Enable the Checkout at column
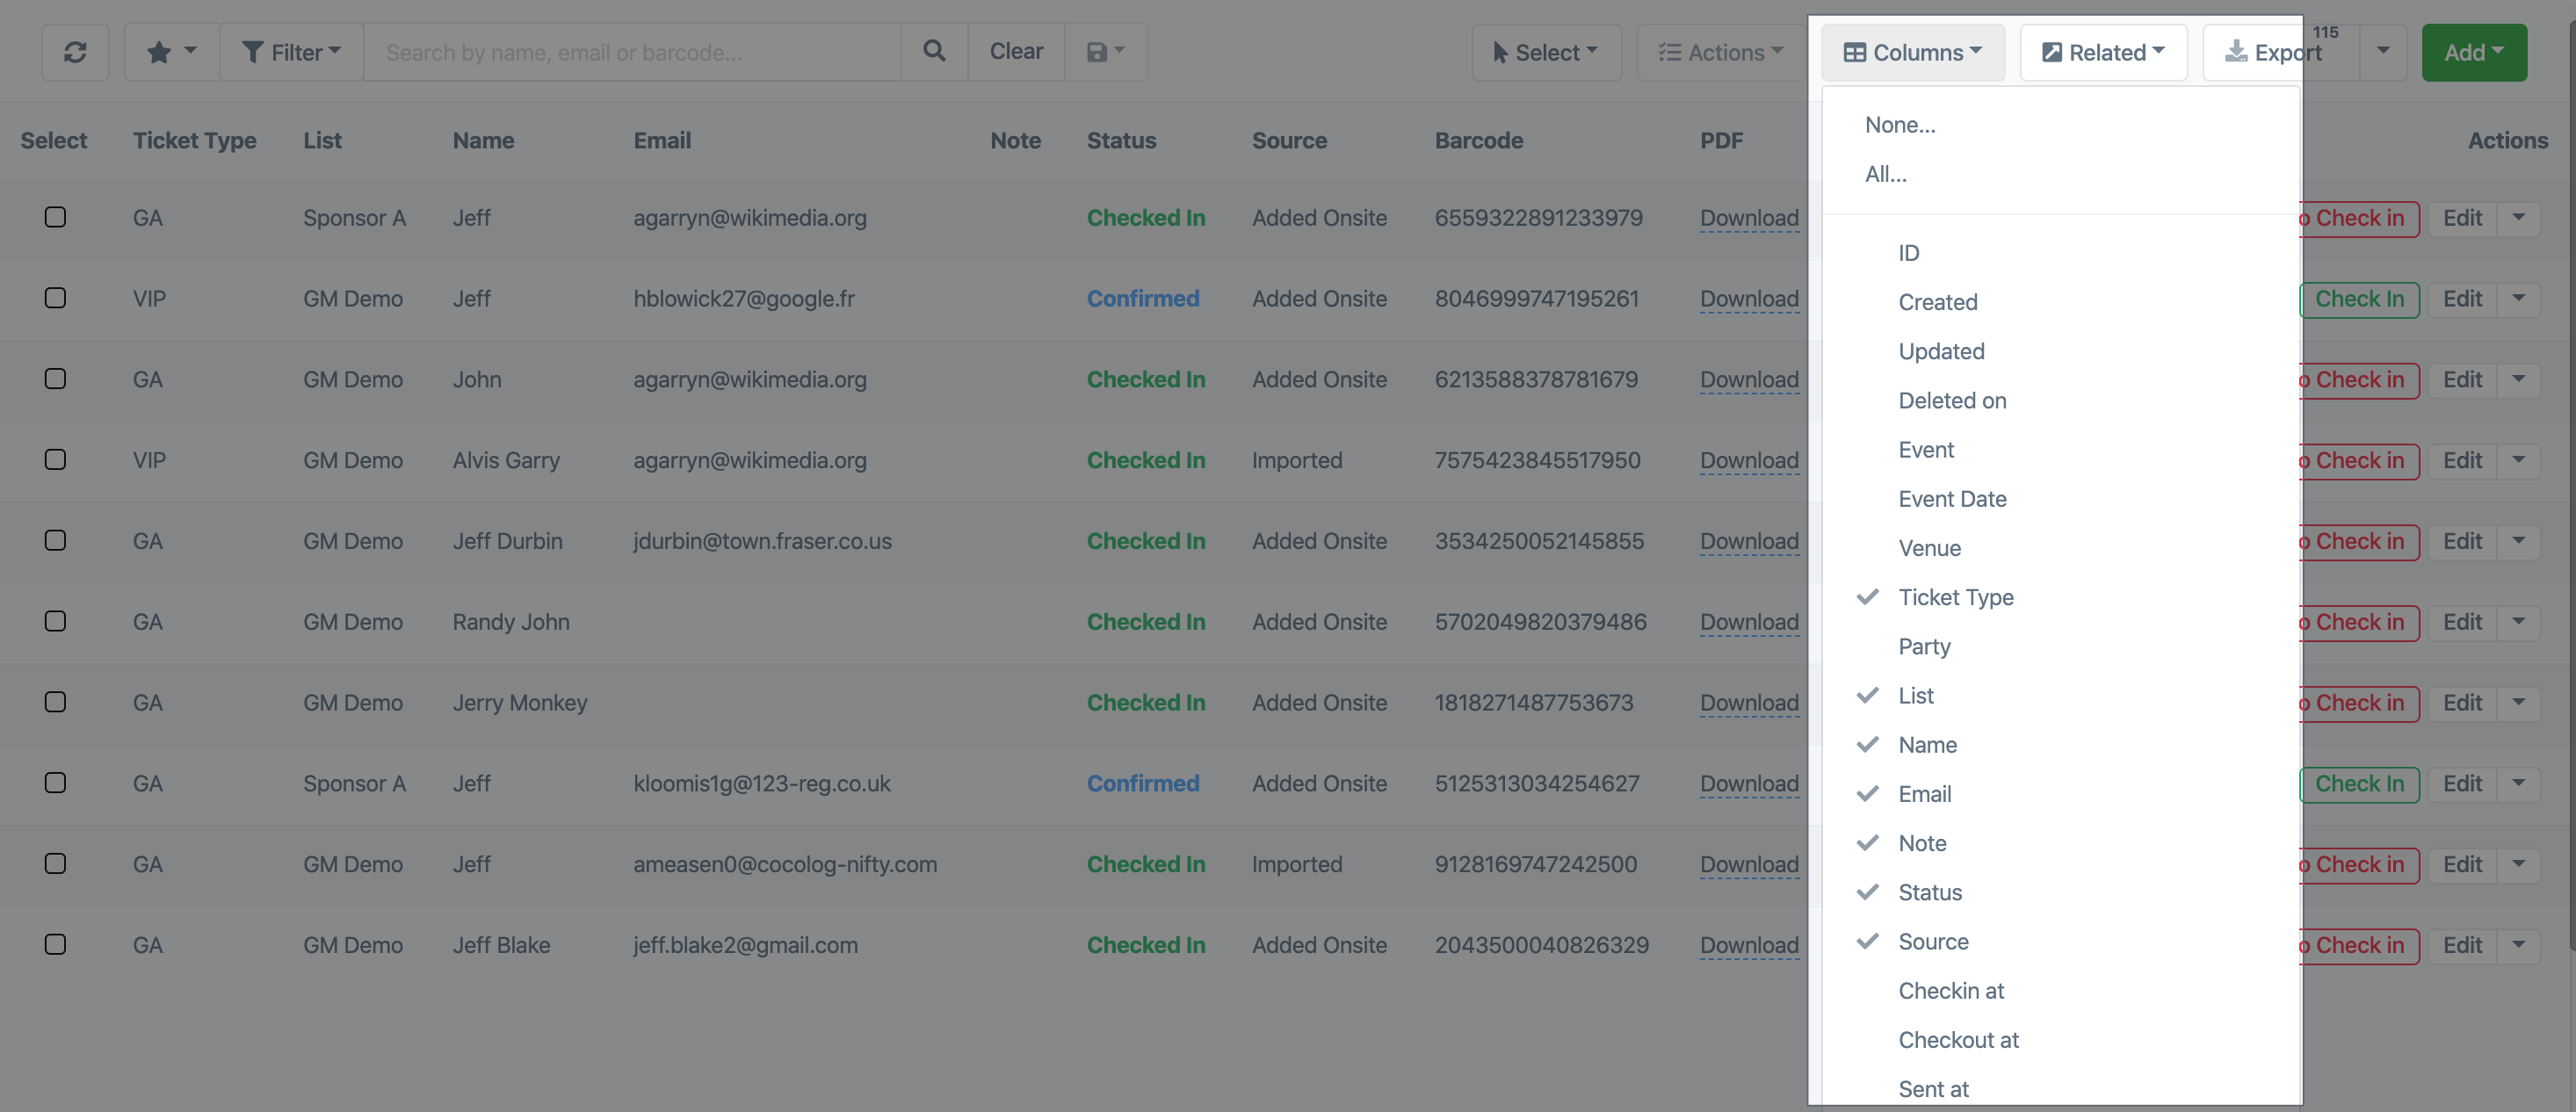The height and width of the screenshot is (1112, 2576). click(x=2062, y=1040)
